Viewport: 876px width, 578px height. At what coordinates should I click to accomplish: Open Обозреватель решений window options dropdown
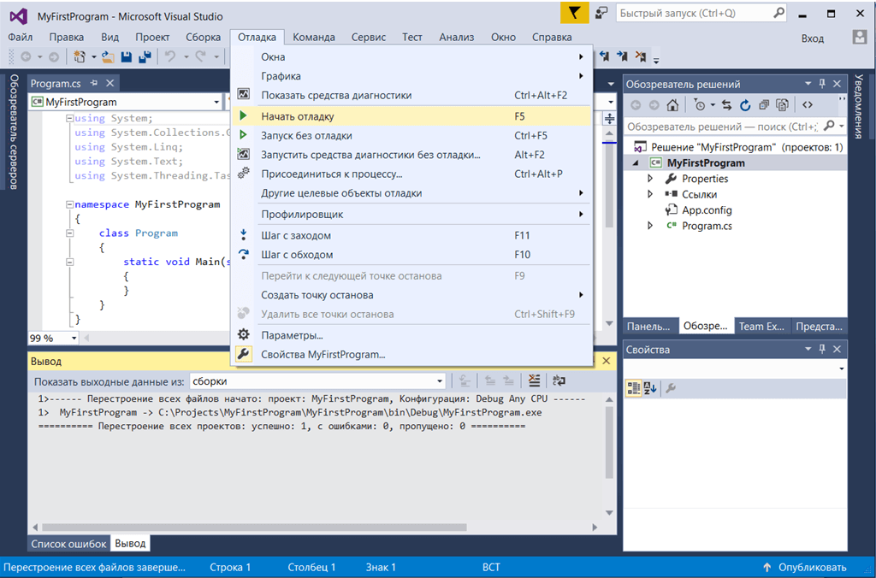tap(808, 84)
